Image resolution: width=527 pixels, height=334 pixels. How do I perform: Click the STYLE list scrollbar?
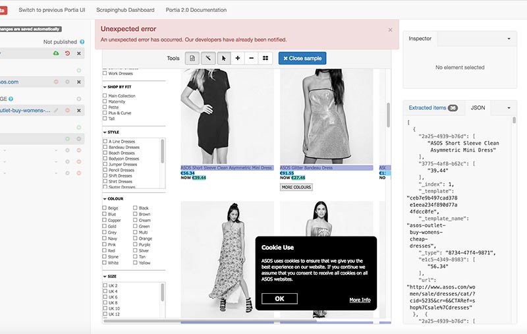tap(163, 152)
